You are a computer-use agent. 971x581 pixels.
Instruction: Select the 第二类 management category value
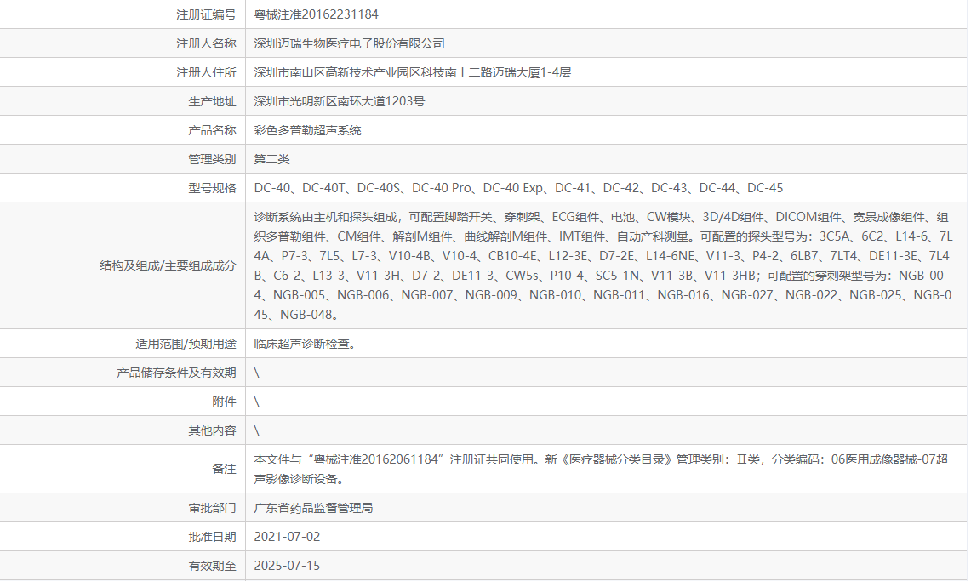(x=271, y=159)
